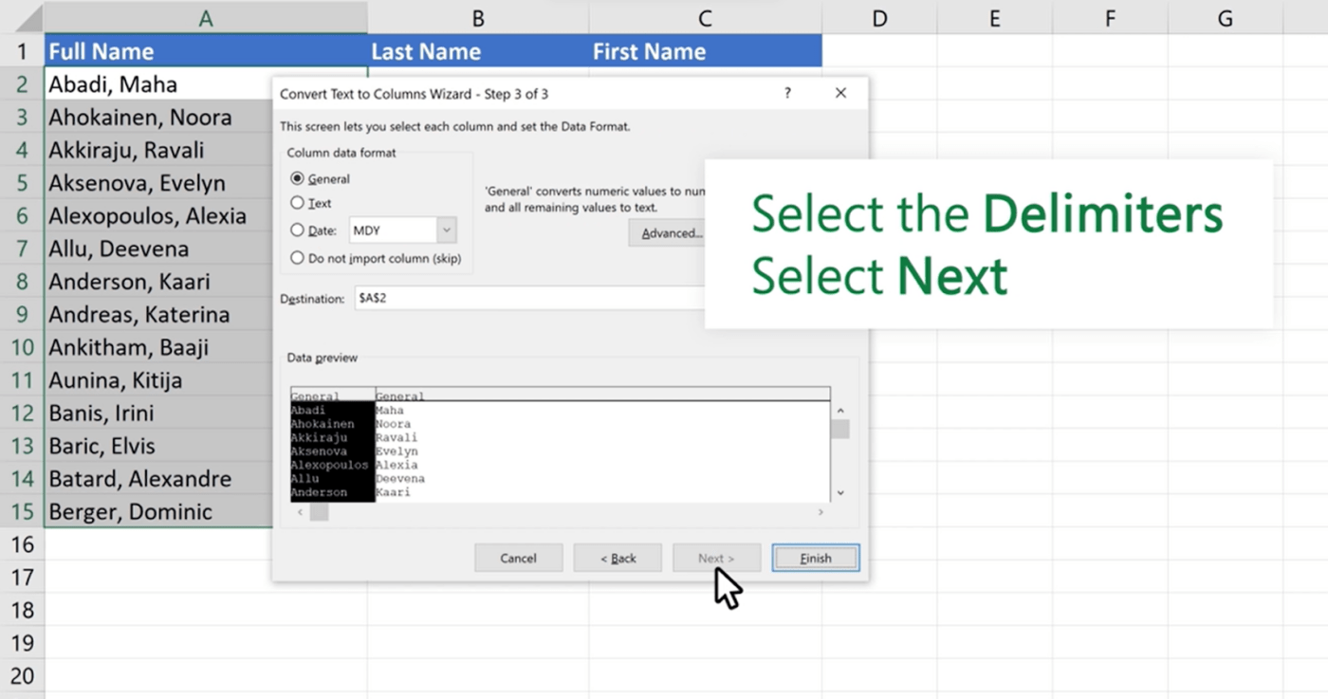Click cell containing Alexopoulos, Alexia
1328x699 pixels.
(157, 216)
